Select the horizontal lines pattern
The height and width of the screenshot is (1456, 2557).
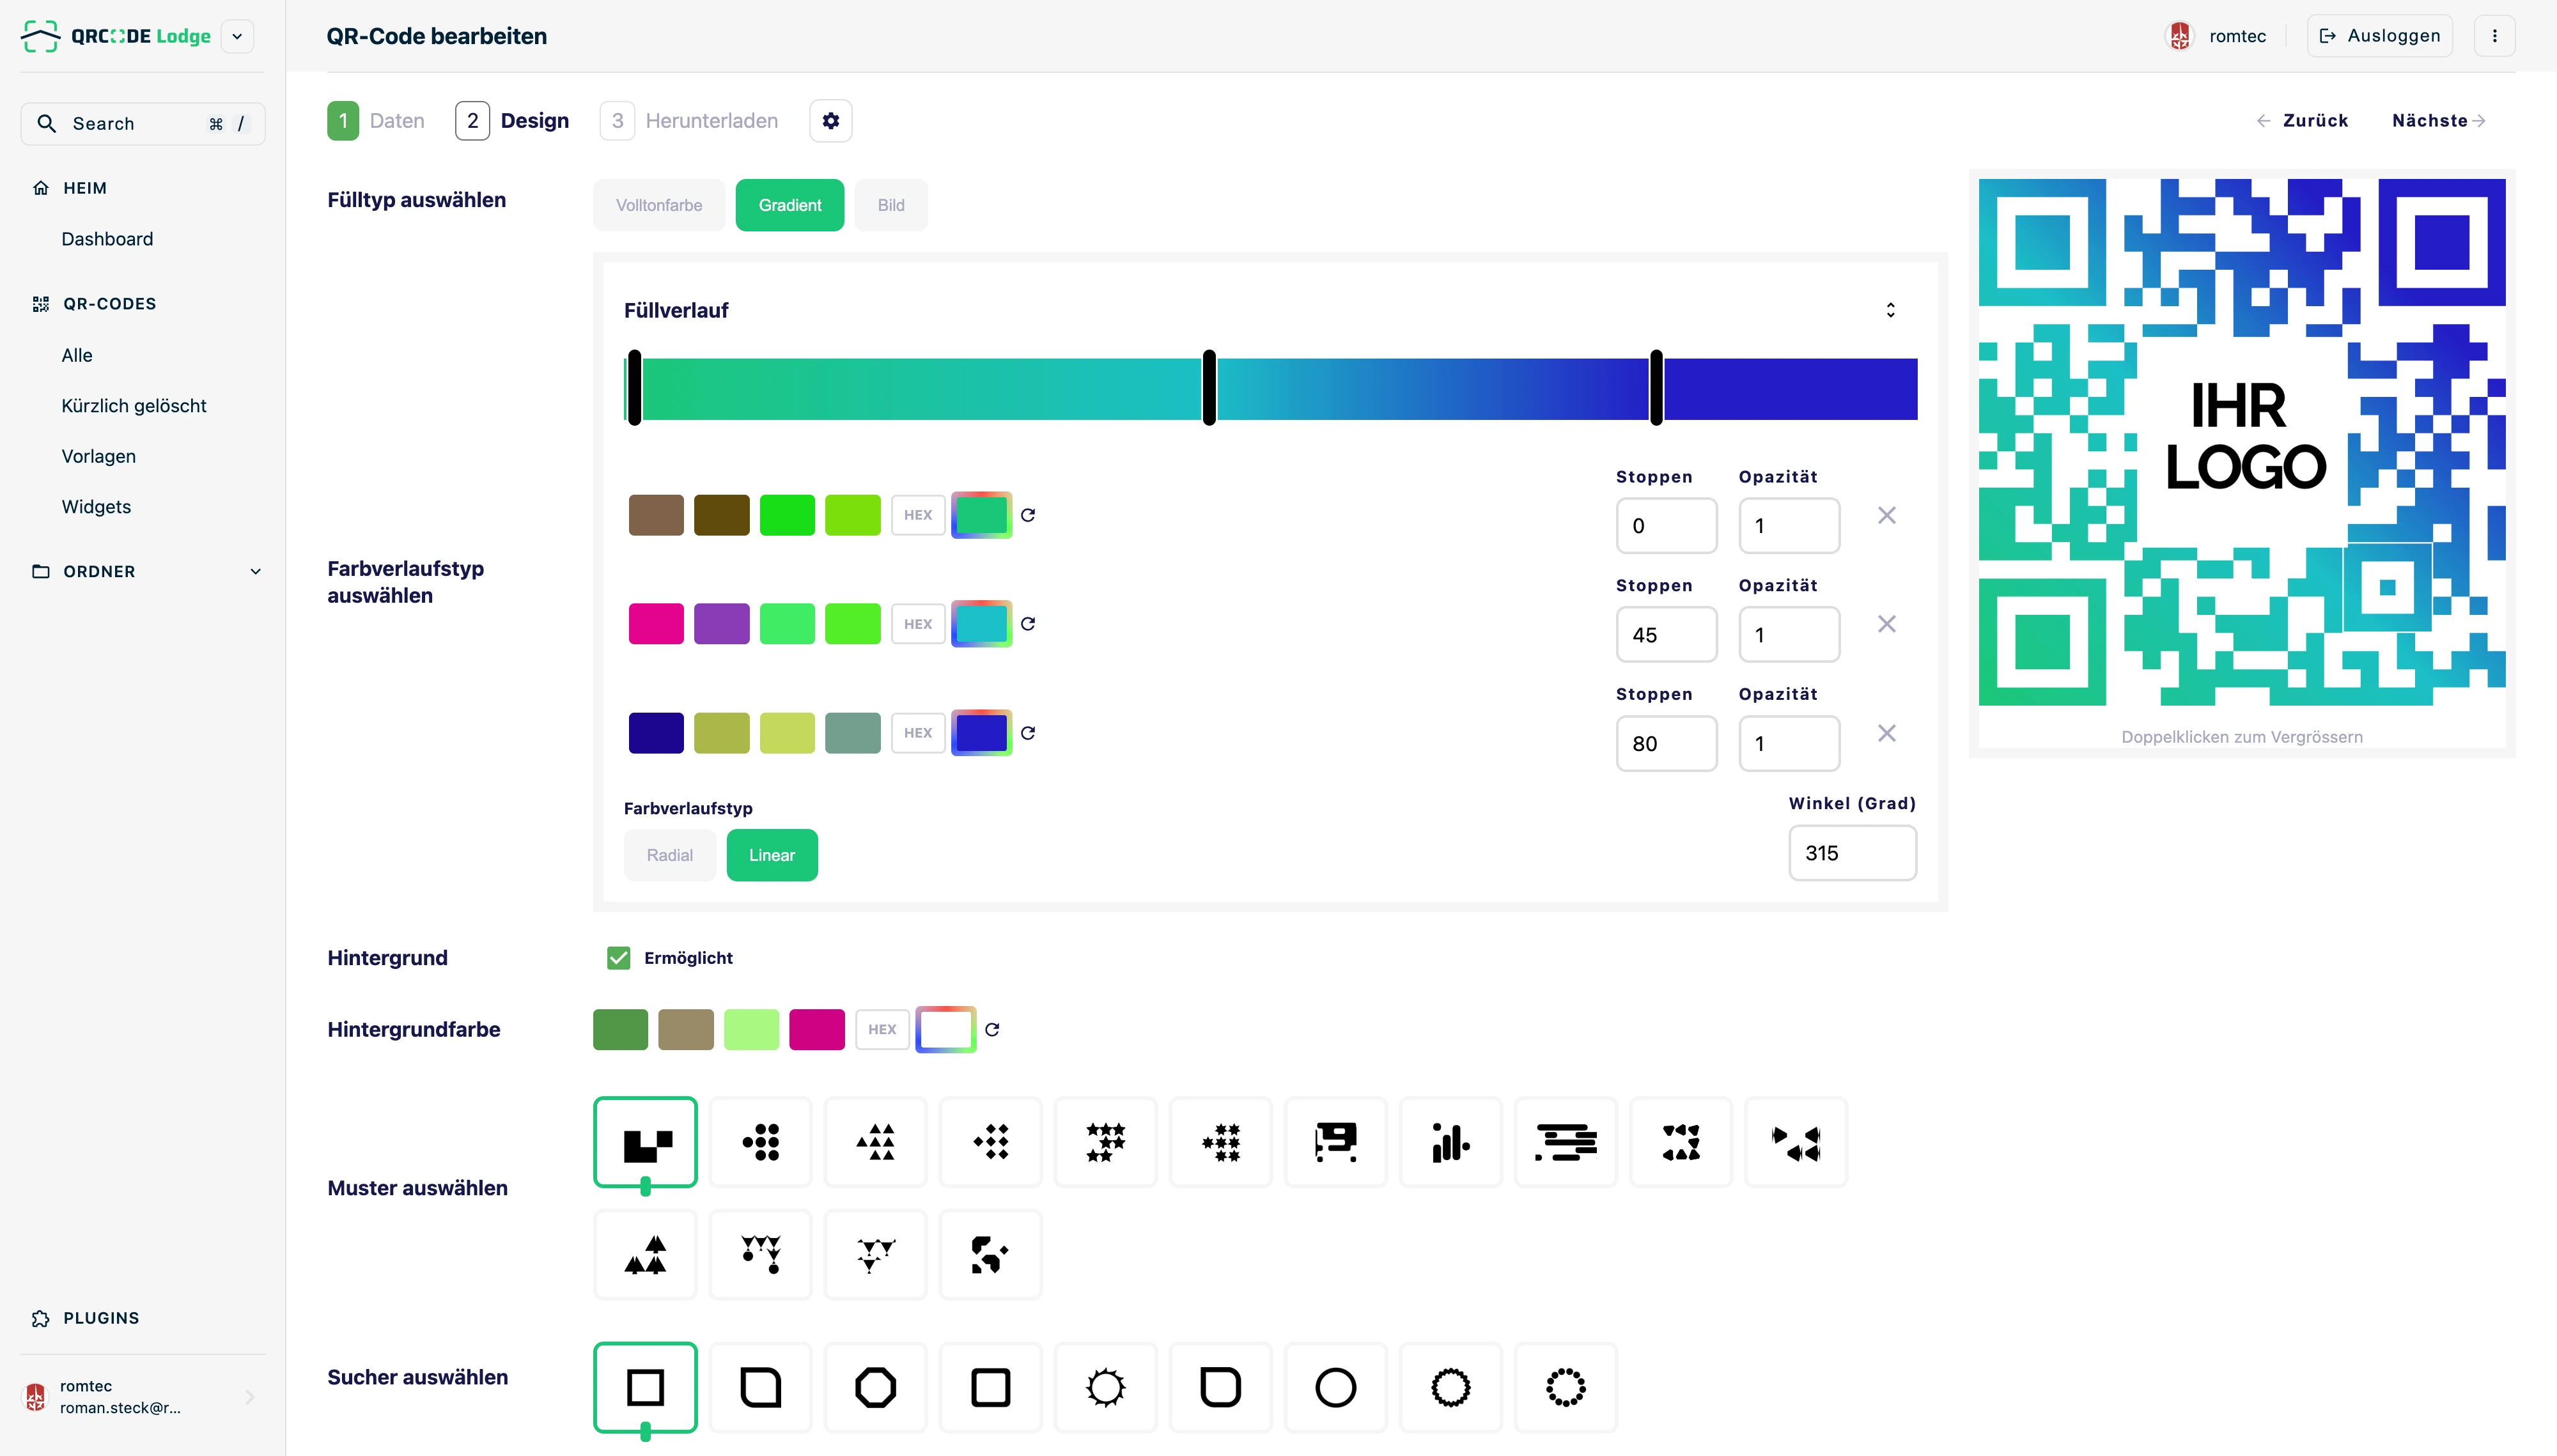click(x=1565, y=1142)
